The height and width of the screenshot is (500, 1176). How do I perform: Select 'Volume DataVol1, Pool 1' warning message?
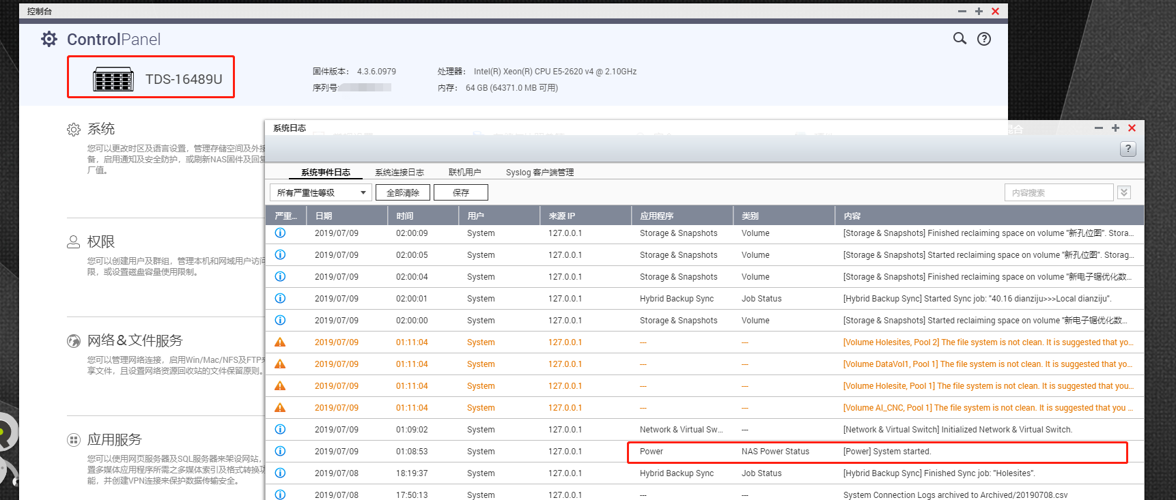tap(988, 364)
